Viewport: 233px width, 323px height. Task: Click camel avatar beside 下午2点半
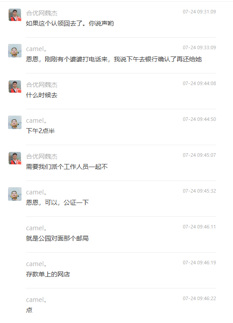15,122
